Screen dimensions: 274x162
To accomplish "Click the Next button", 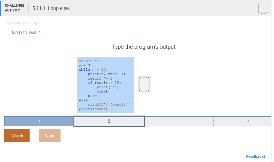I will pos(50,136).
